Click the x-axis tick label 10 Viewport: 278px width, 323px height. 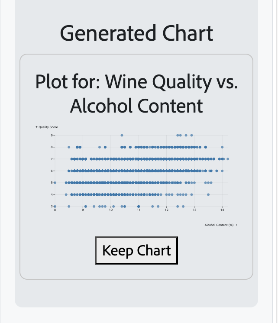[x=111, y=210]
